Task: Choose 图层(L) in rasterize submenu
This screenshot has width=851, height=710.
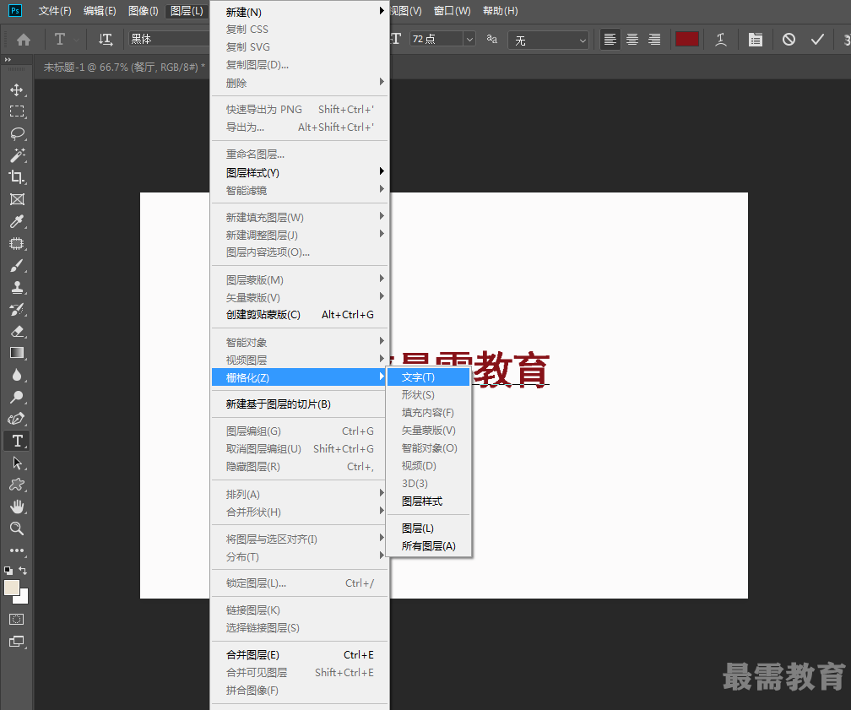Action: click(x=428, y=528)
